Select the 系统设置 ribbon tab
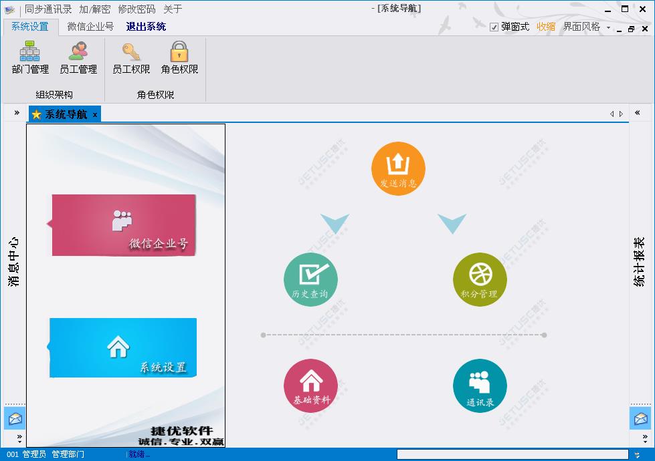655x461 pixels. coord(30,27)
